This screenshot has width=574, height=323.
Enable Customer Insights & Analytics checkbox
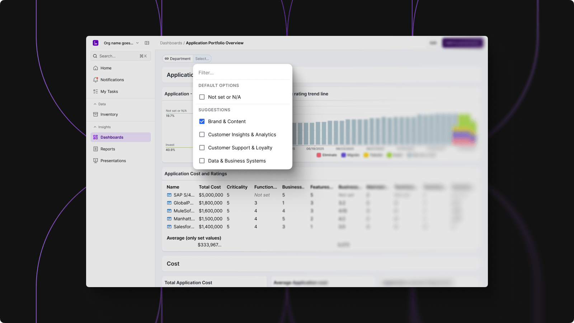[202, 135]
